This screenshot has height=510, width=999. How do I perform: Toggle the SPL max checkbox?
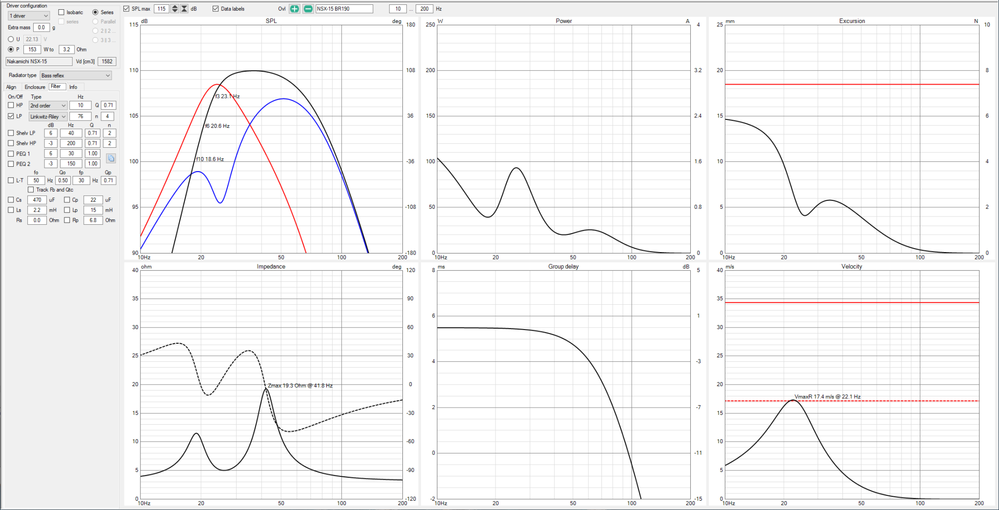126,9
